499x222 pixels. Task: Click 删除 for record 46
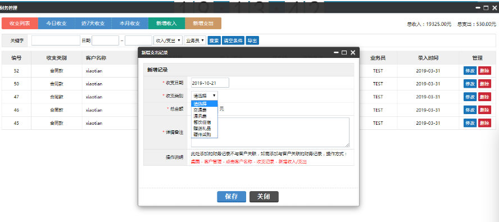click(x=484, y=110)
